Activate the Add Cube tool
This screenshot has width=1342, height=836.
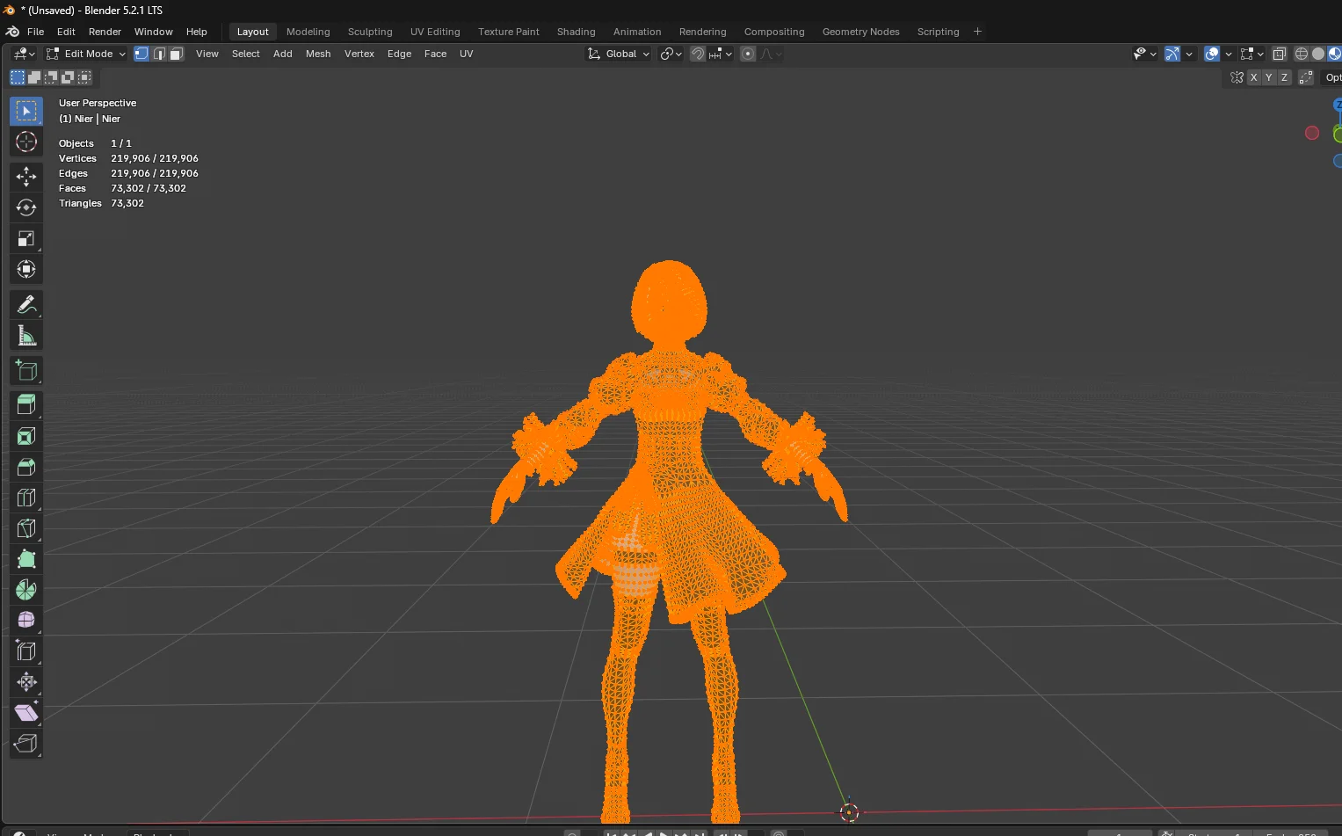pos(26,370)
